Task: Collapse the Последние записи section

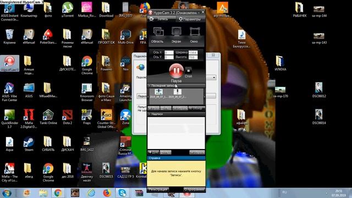Action: click(x=149, y=86)
